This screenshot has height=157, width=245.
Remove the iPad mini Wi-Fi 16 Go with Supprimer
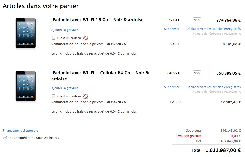pyautogui.click(x=172, y=29)
